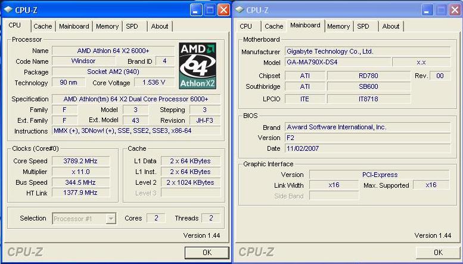The width and height of the screenshot is (463, 264).
Task: Click OK button in left CPU-Z window
Action: (207, 253)
